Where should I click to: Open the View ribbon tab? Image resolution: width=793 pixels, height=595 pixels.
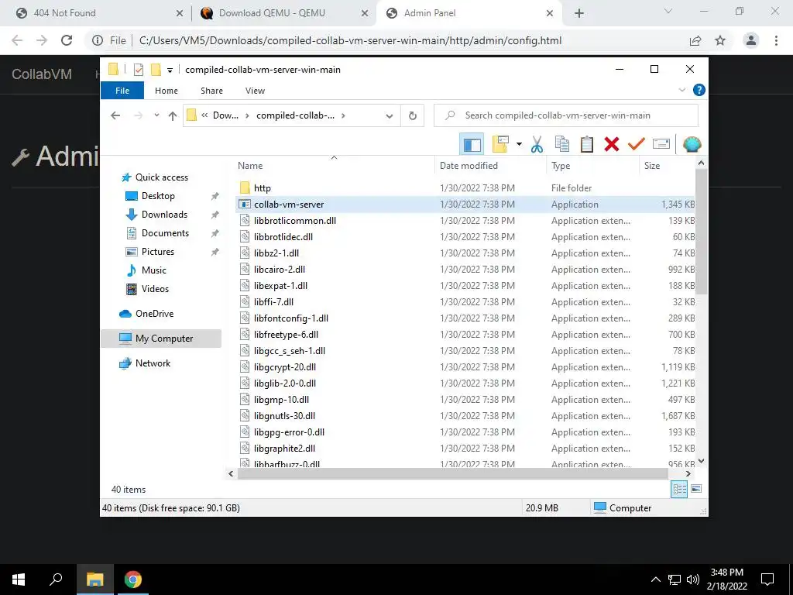[x=255, y=91]
